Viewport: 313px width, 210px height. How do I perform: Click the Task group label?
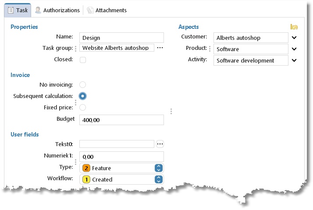point(58,48)
